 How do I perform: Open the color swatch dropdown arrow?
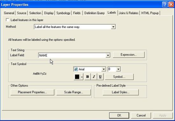click(82, 77)
